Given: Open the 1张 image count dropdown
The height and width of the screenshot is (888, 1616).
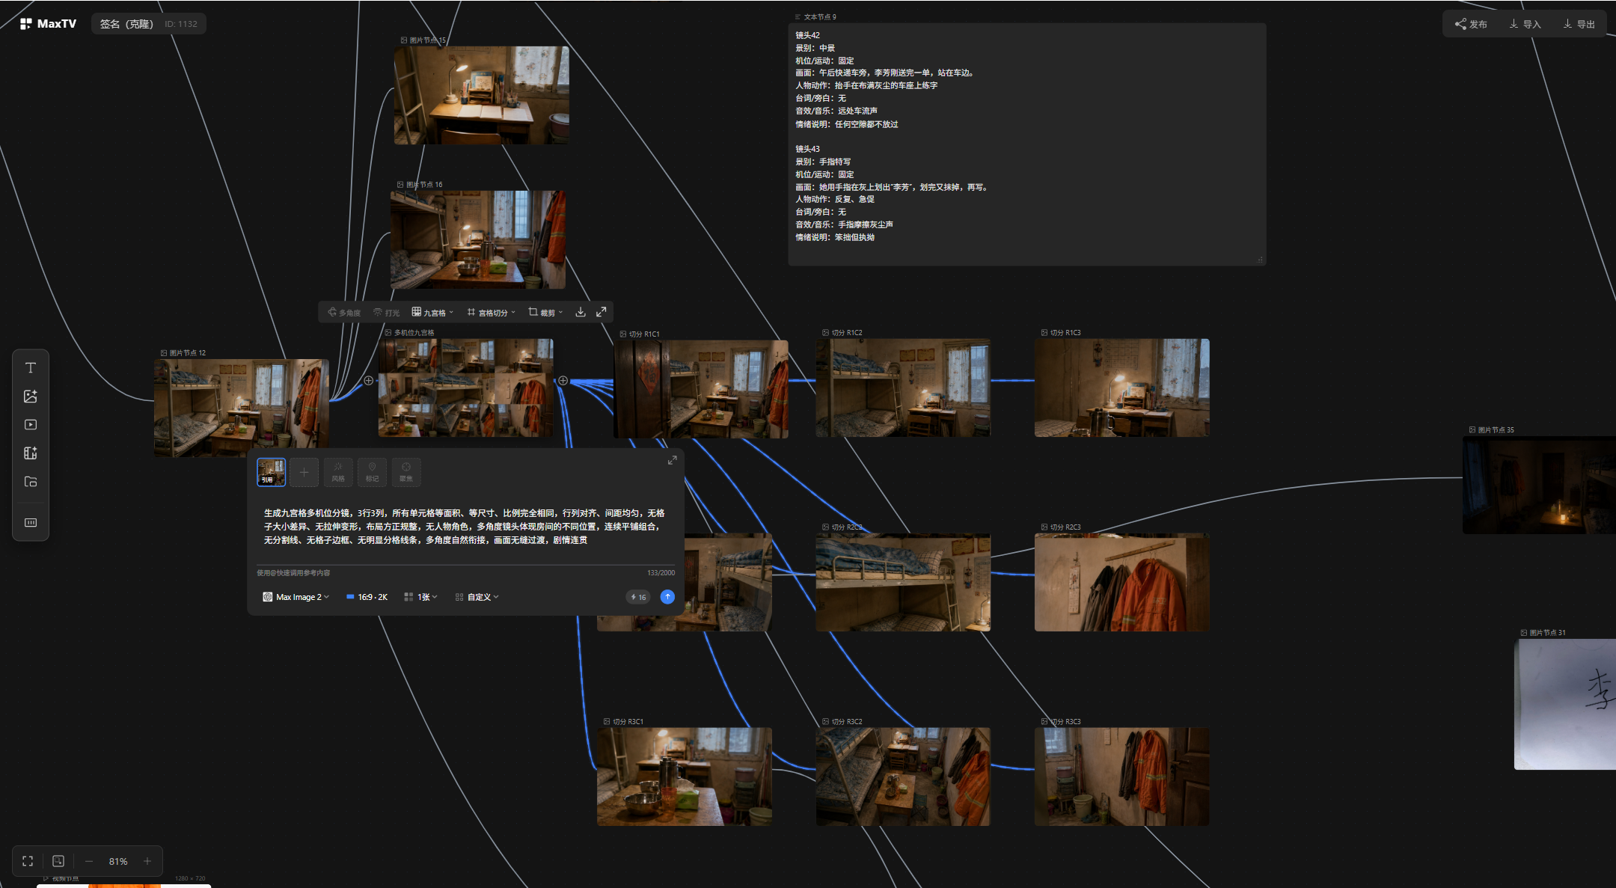Looking at the screenshot, I should point(420,597).
